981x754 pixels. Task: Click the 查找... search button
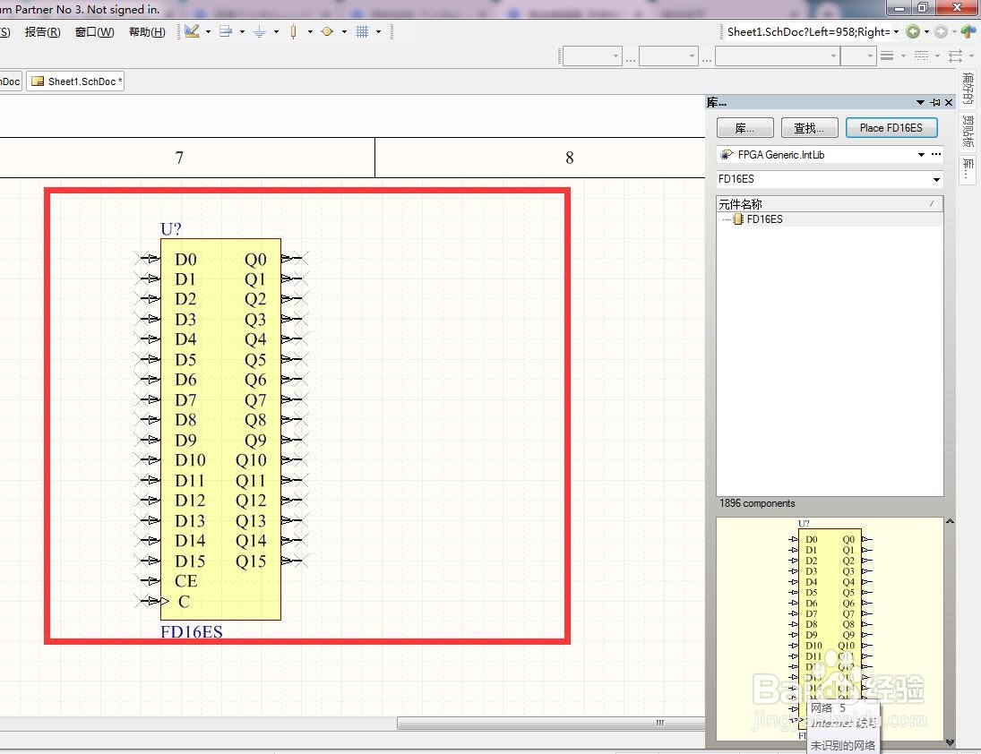point(809,127)
